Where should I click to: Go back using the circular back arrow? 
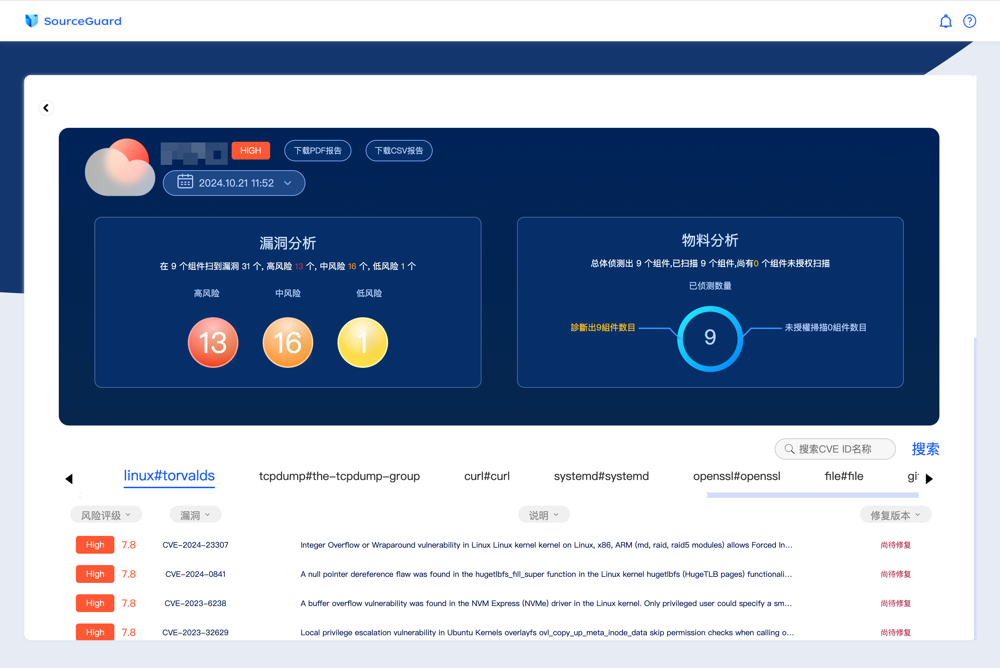coord(46,108)
